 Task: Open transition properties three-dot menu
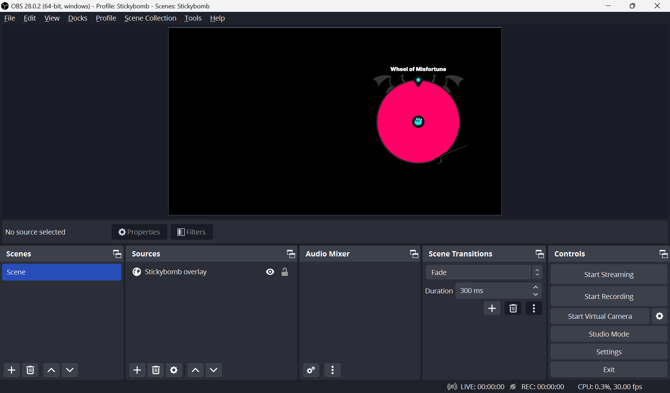(x=534, y=308)
